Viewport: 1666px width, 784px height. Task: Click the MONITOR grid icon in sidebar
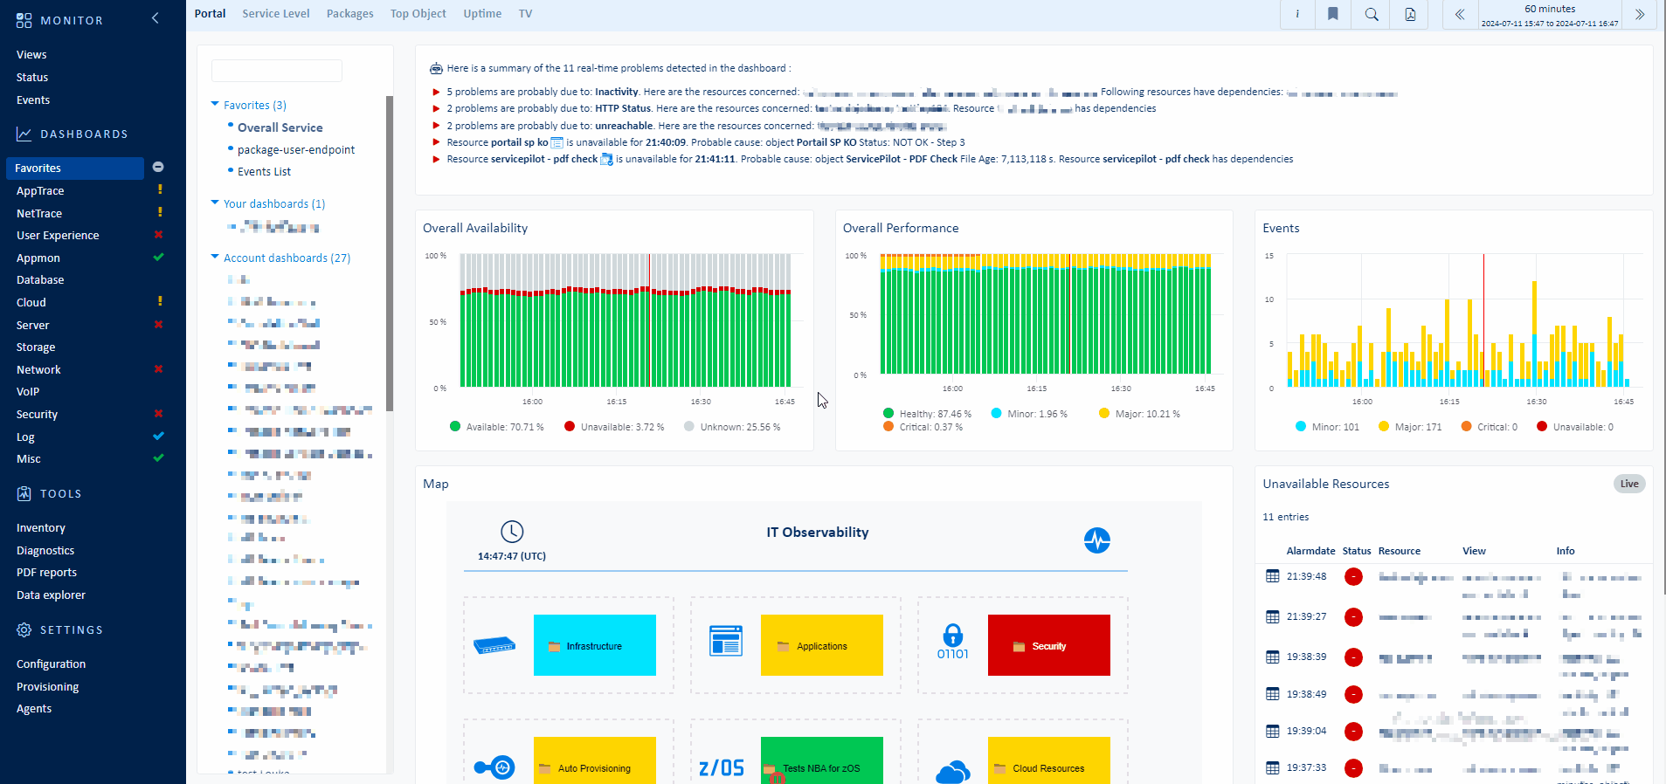click(24, 20)
